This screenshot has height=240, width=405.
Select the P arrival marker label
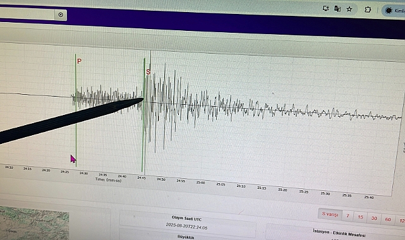[x=80, y=61]
